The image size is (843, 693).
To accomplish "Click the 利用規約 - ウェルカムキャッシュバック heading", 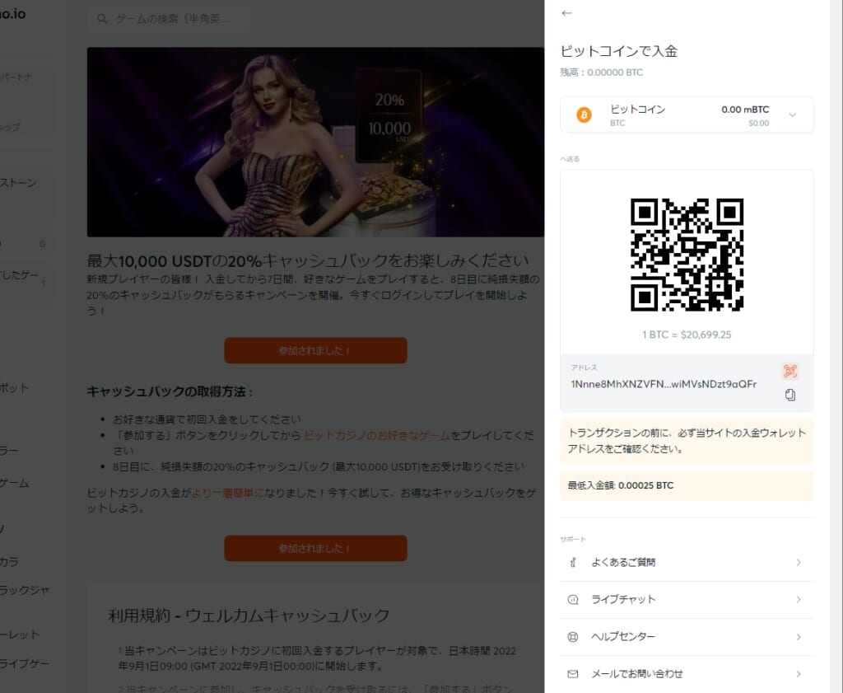I will [x=249, y=616].
